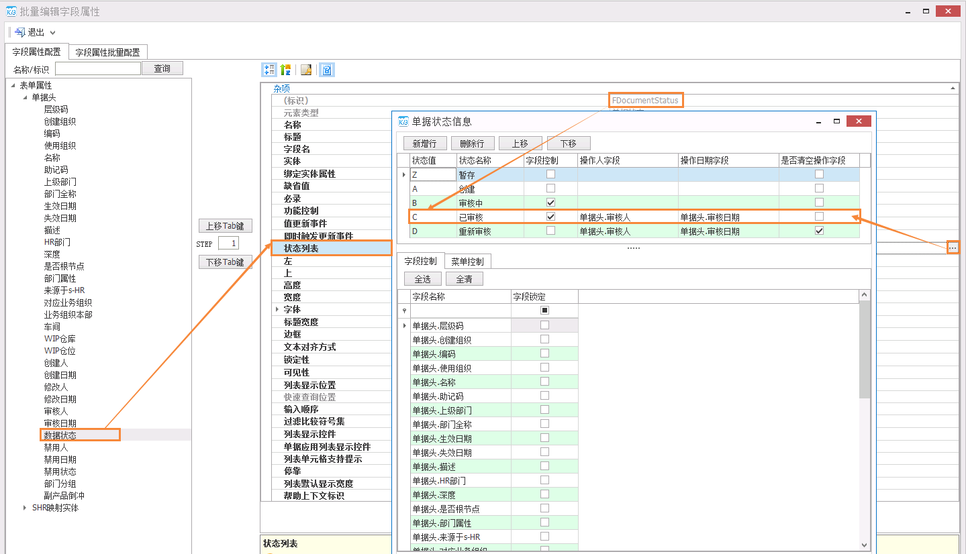
Task: Click the 单据头.HR部门 row in field list
Action: pyautogui.click(x=461, y=480)
